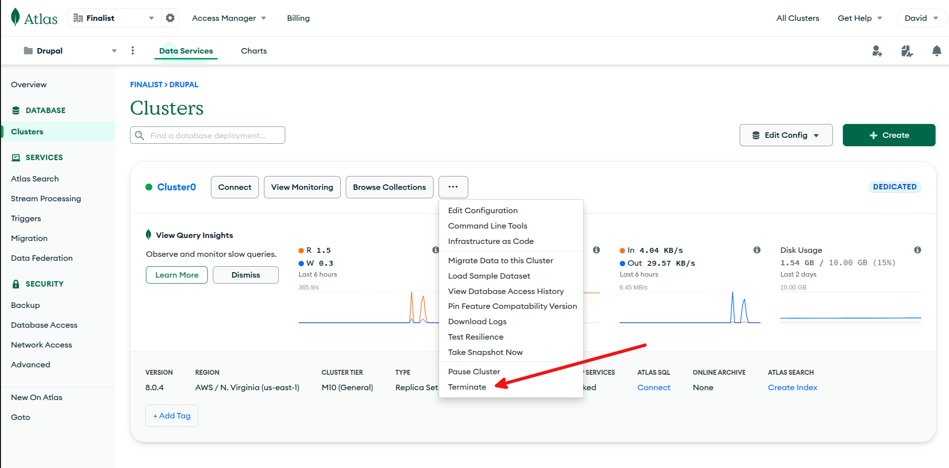Go to All Clusters
The image size is (949, 468).
798,18
